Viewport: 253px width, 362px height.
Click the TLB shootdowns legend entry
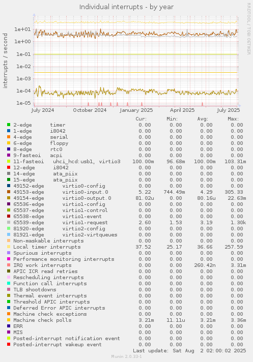(x=35, y=289)
